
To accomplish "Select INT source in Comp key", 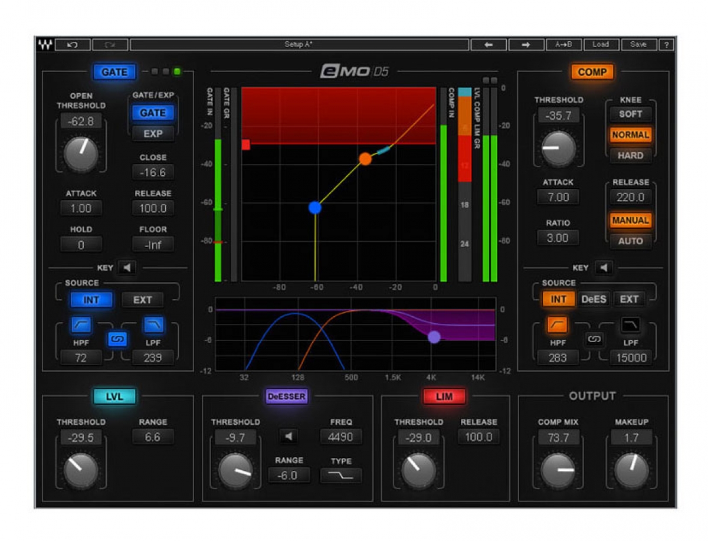I will click(x=558, y=299).
